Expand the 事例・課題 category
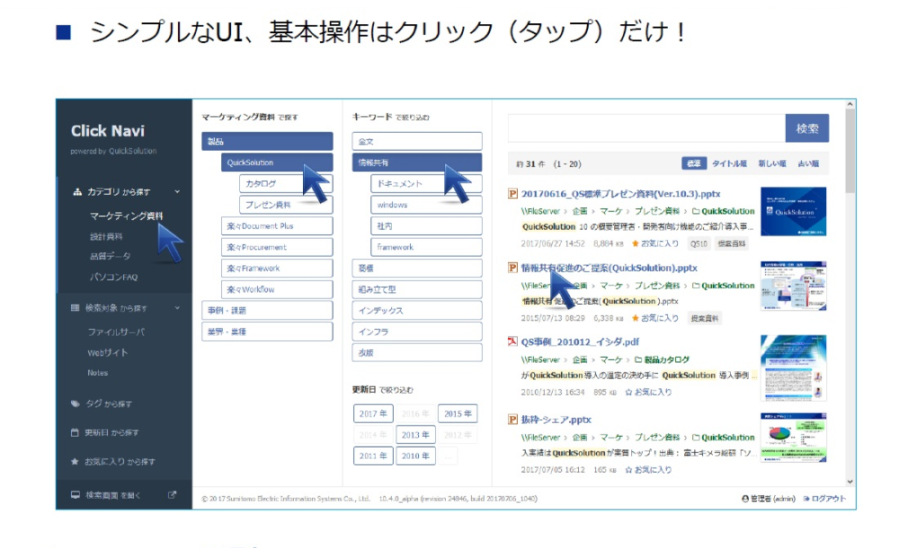This screenshot has width=899, height=548. [267, 310]
